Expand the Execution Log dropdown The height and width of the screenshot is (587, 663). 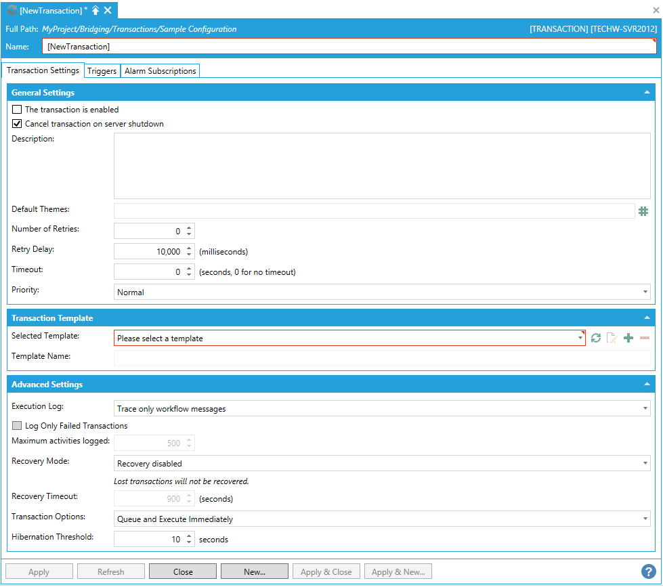tap(382, 409)
